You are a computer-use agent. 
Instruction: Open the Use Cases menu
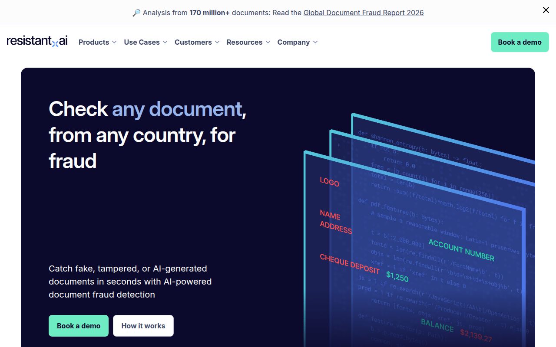tap(146, 42)
